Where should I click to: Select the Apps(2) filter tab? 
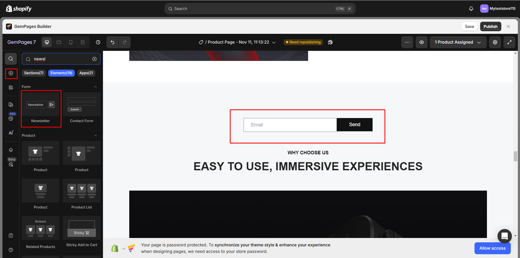pos(86,73)
